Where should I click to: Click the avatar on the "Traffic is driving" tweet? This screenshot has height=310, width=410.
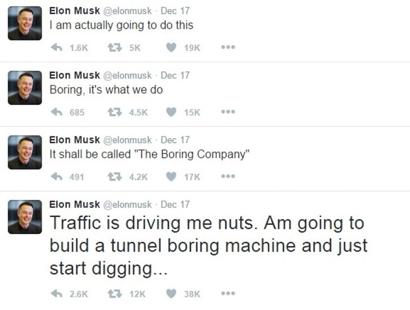25,217
